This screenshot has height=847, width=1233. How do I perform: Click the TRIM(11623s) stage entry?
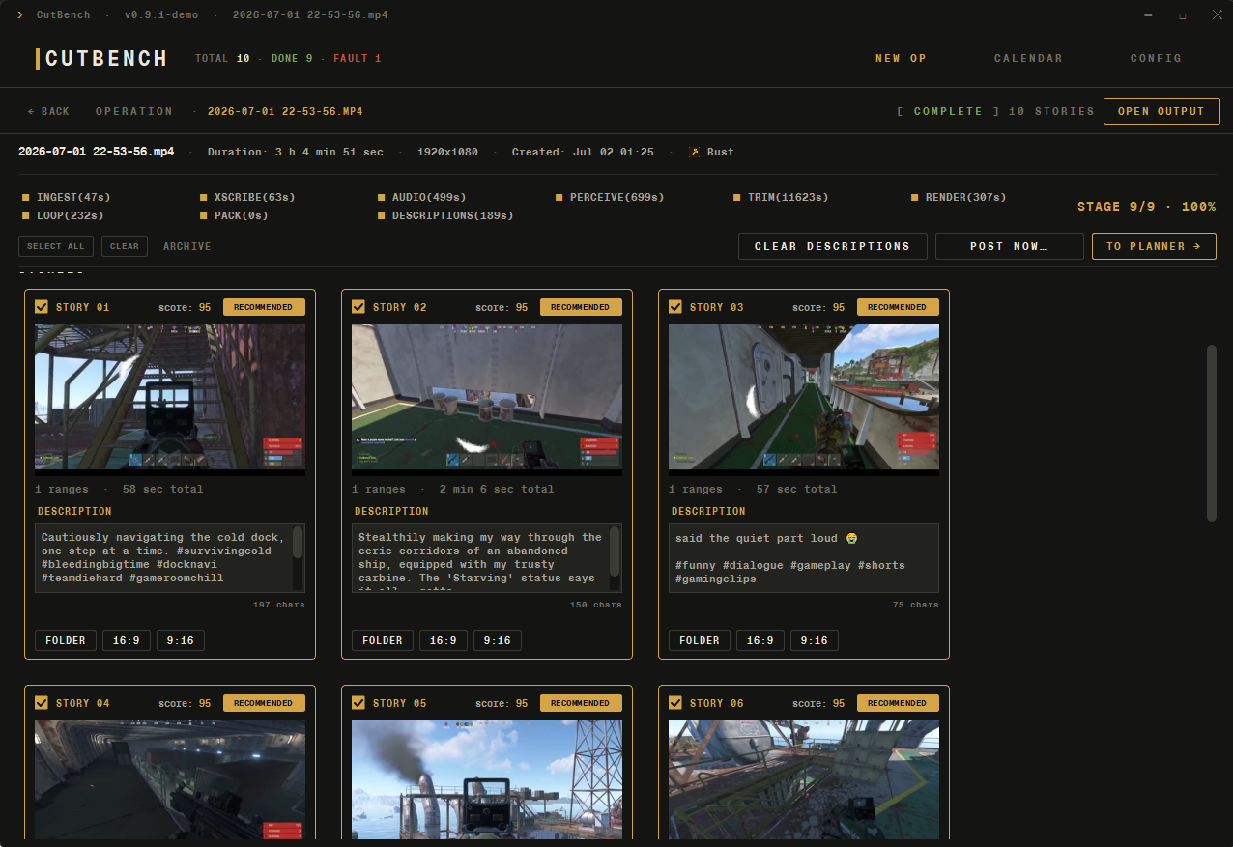point(781,197)
